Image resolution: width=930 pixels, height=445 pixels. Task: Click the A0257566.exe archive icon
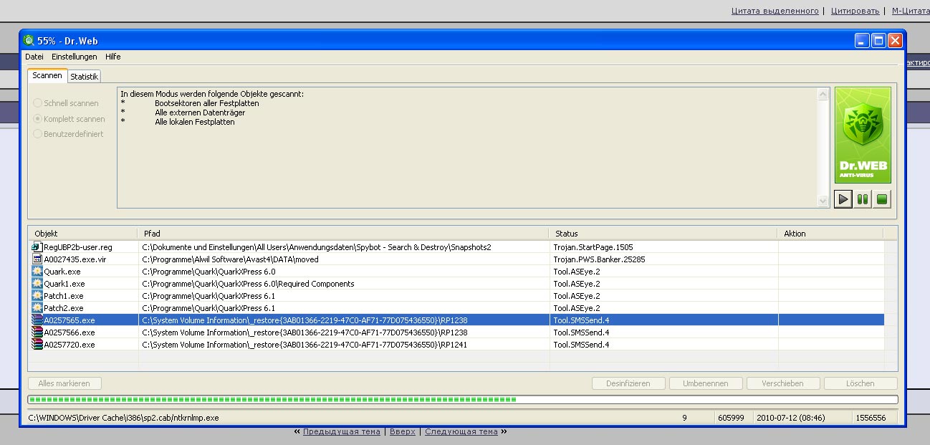[37, 332]
